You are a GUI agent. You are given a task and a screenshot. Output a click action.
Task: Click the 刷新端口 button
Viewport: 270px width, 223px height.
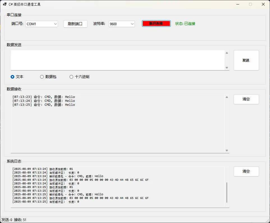coord(75,24)
